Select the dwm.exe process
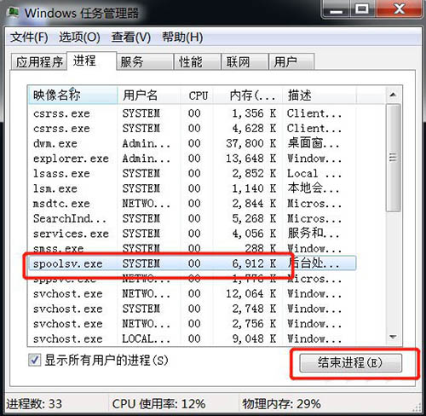Image resolution: width=426 pixels, height=416 pixels. (192, 143)
